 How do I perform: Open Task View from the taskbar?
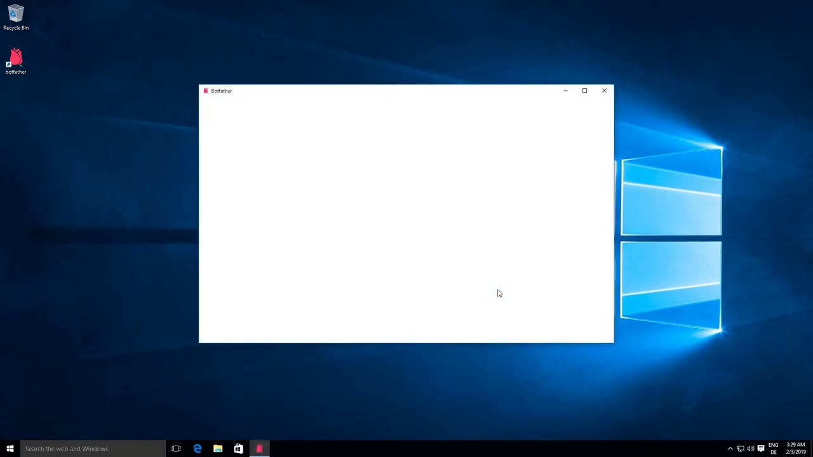tap(176, 449)
